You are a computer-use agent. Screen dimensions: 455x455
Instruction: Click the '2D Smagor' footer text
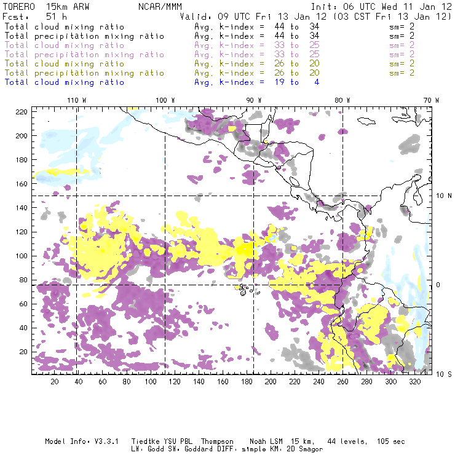pos(305,449)
